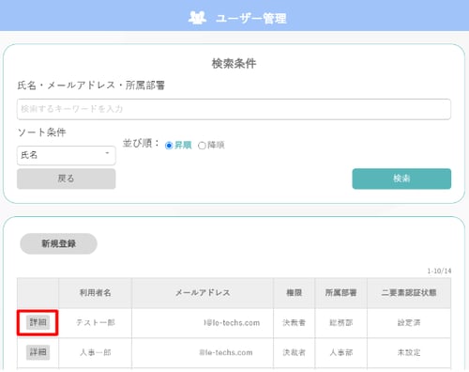The width and height of the screenshot is (469, 372).
Task: Click the 権限 column header
Action: [x=295, y=293]
